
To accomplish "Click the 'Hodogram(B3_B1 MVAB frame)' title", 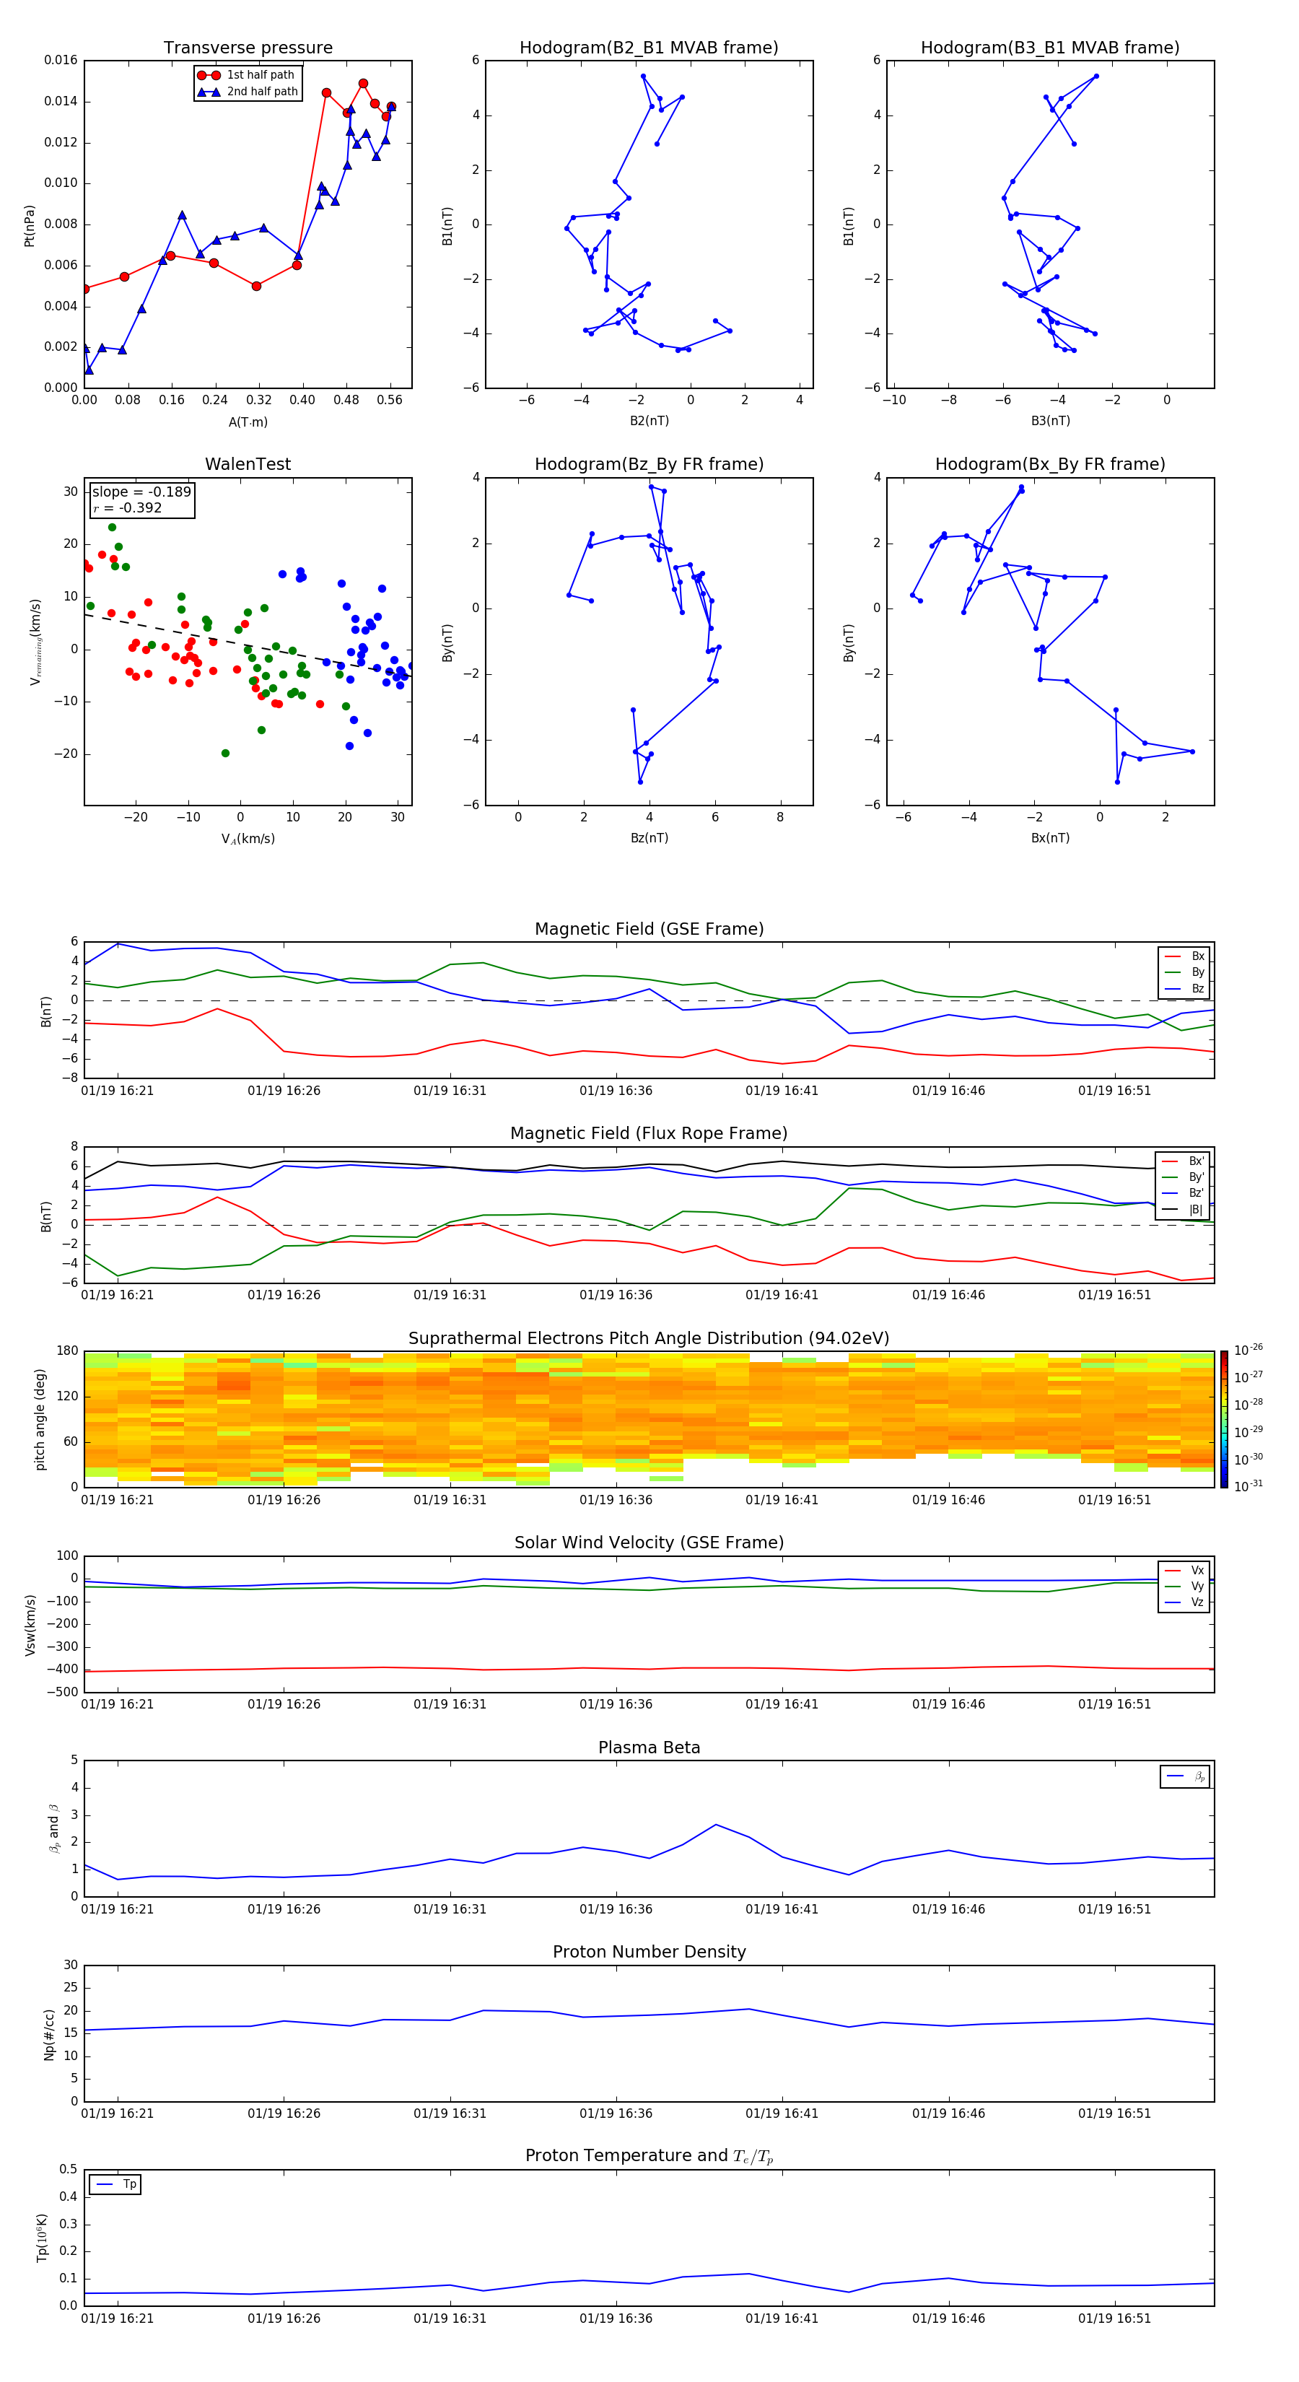I will pos(1050,48).
